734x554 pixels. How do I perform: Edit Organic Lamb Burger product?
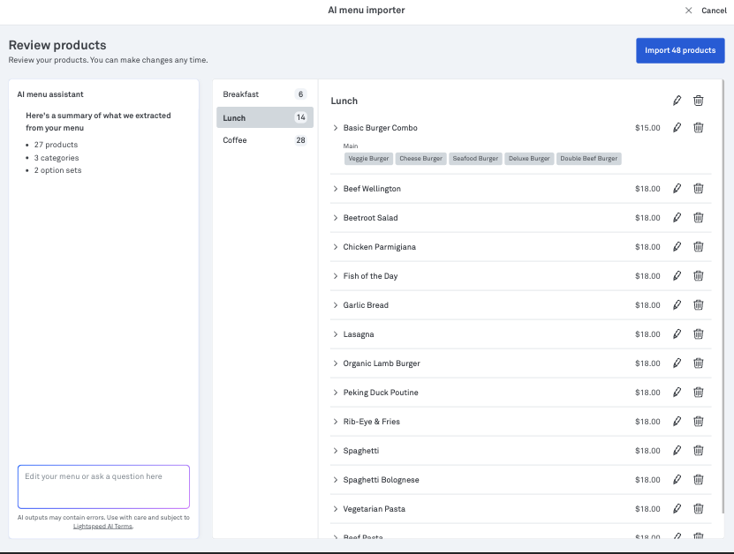click(x=677, y=363)
